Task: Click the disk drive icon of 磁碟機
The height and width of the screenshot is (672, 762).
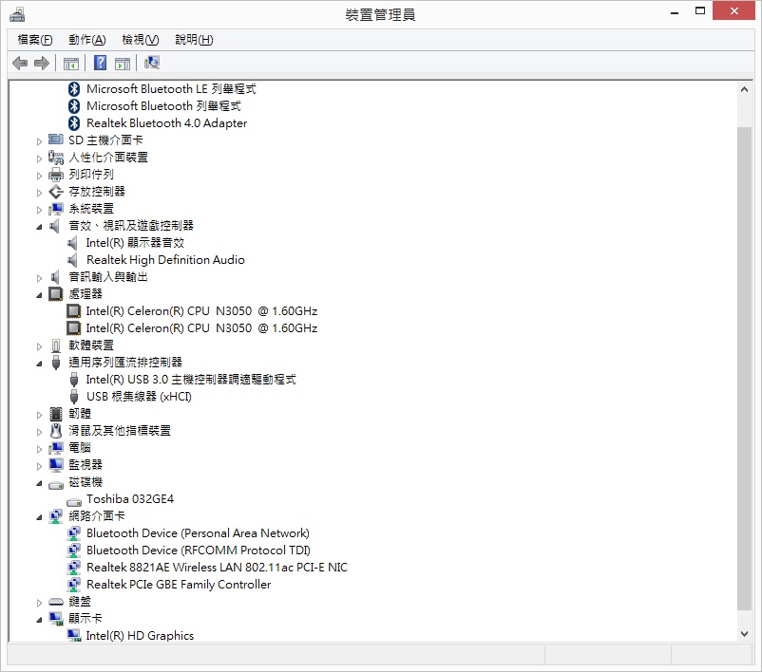Action: pyautogui.click(x=56, y=485)
